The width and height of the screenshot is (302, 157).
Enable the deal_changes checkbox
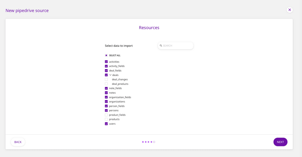click(106, 79)
